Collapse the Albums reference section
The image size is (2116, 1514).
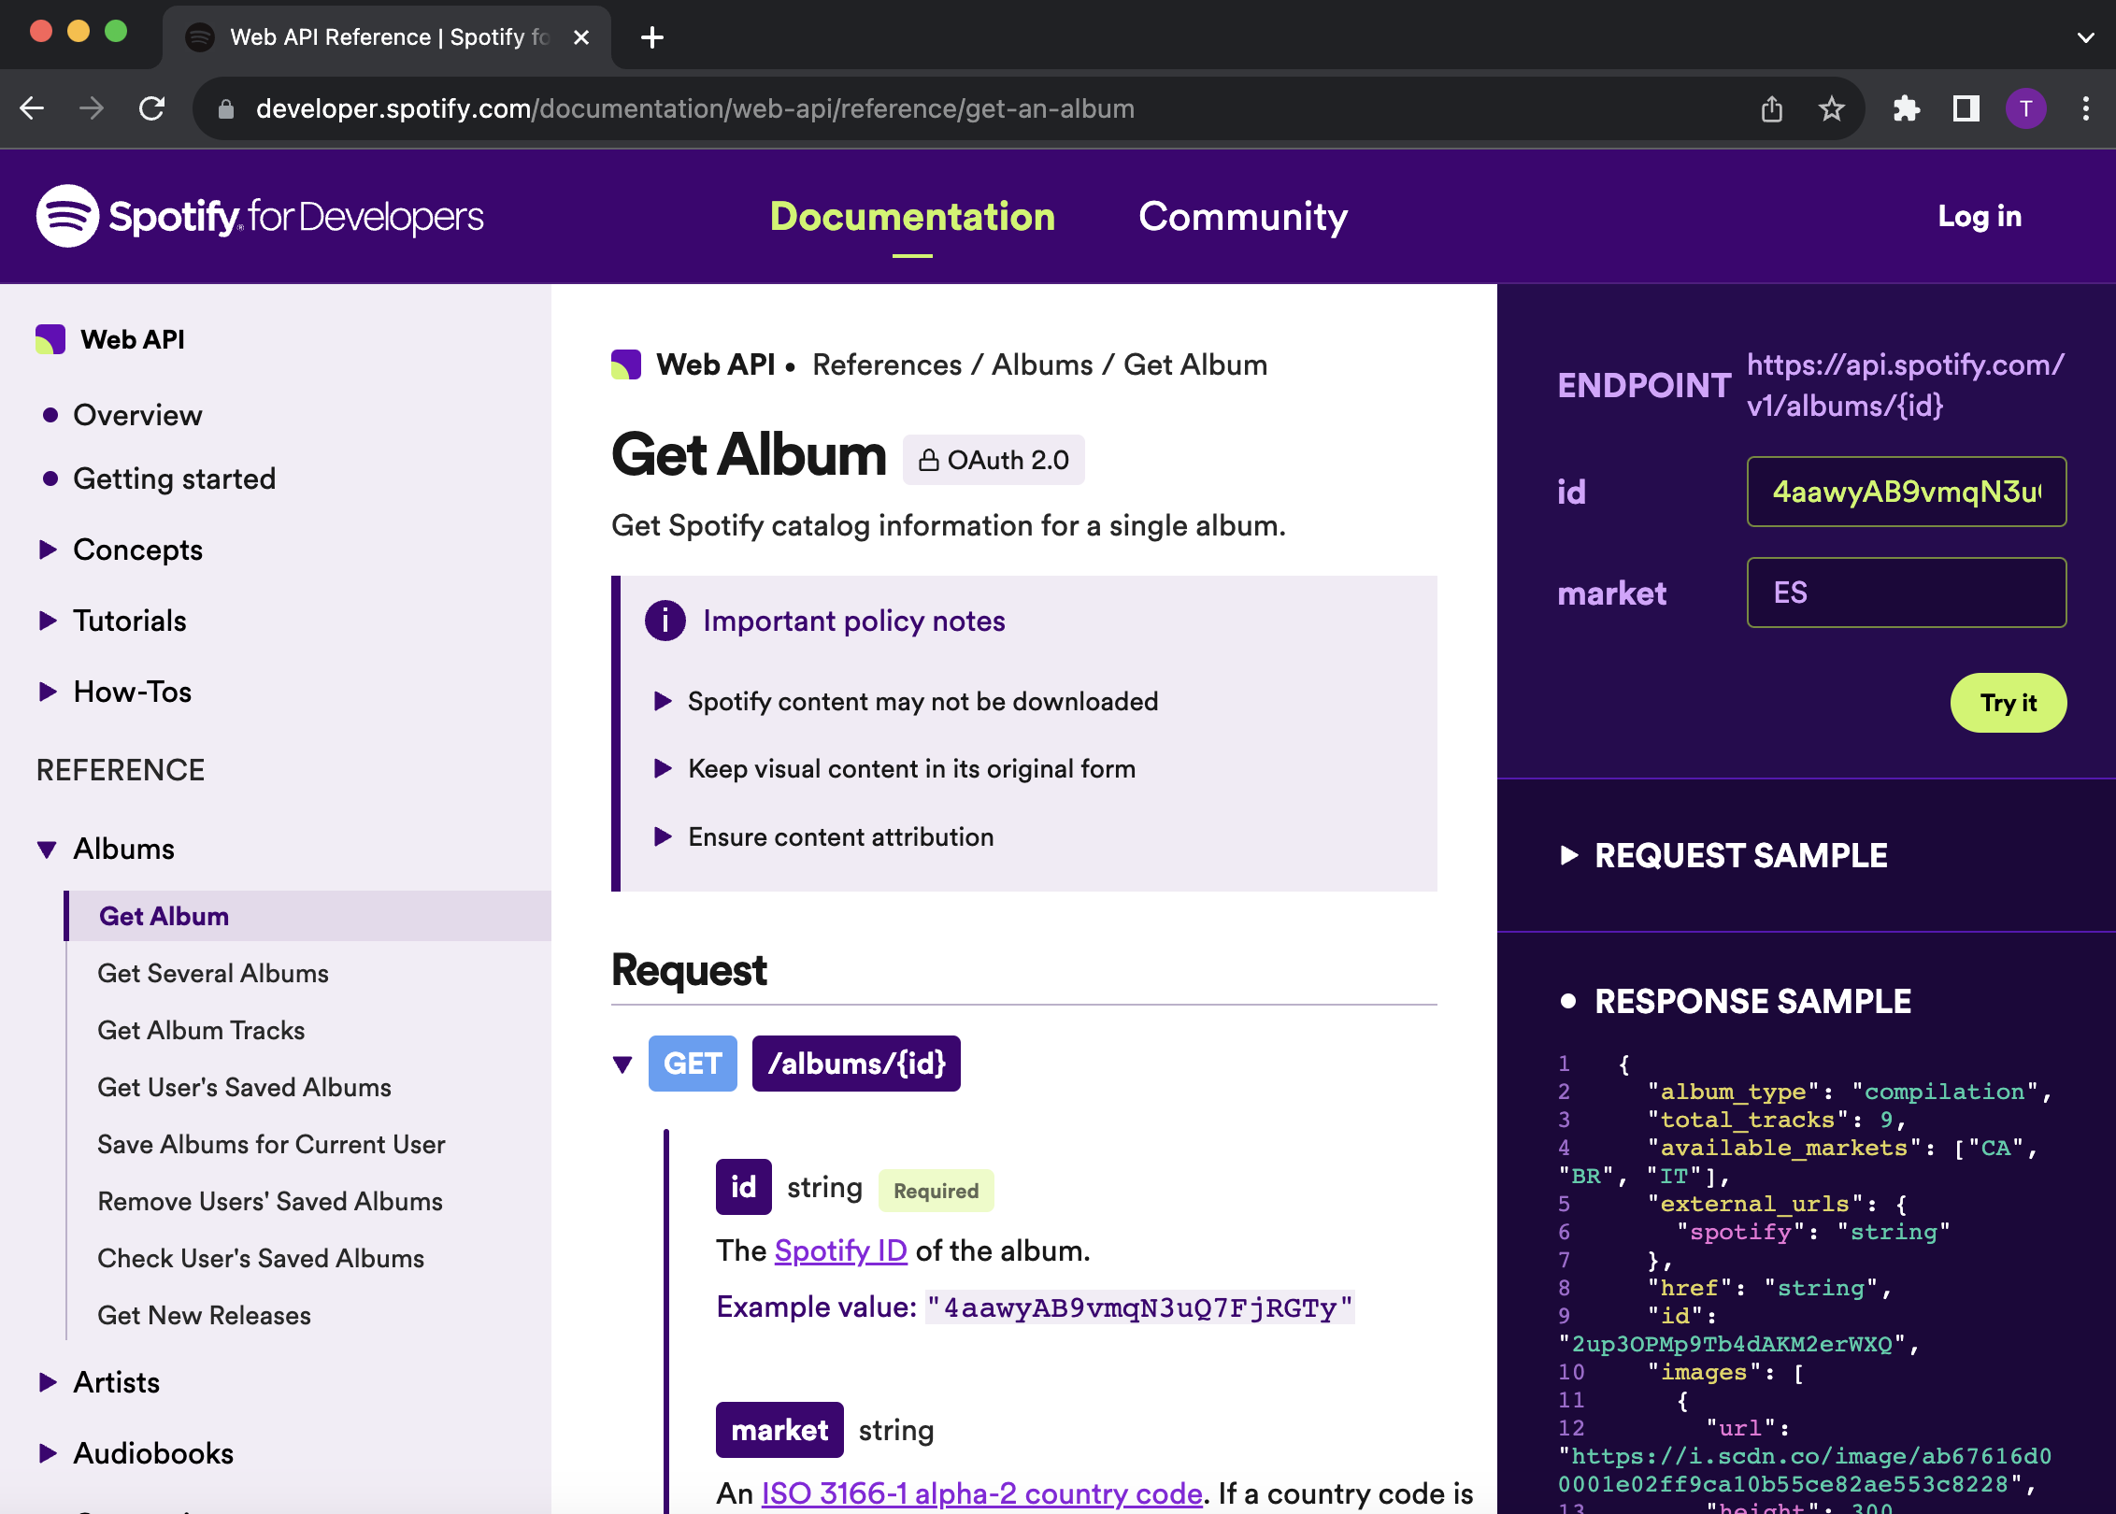47,849
